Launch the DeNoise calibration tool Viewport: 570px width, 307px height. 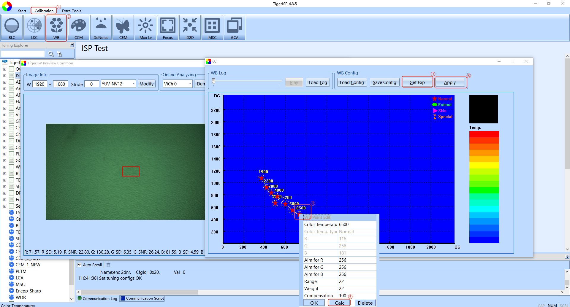coord(101,28)
